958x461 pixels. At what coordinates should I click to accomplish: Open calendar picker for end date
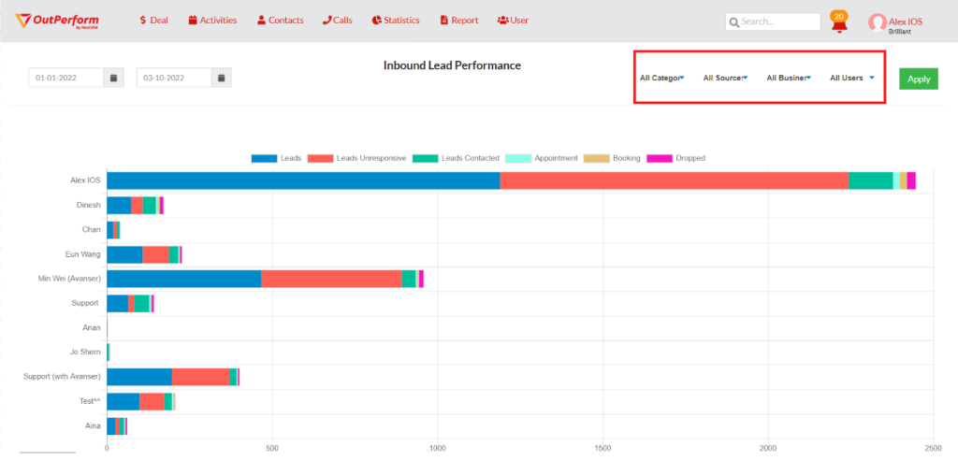coord(221,78)
